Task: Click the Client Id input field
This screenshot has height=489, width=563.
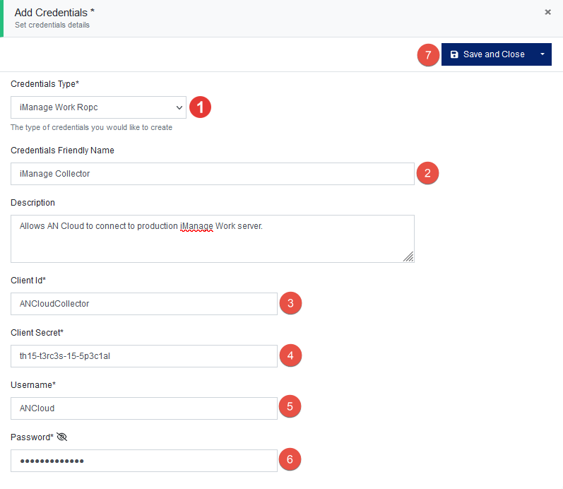Action: (x=144, y=304)
